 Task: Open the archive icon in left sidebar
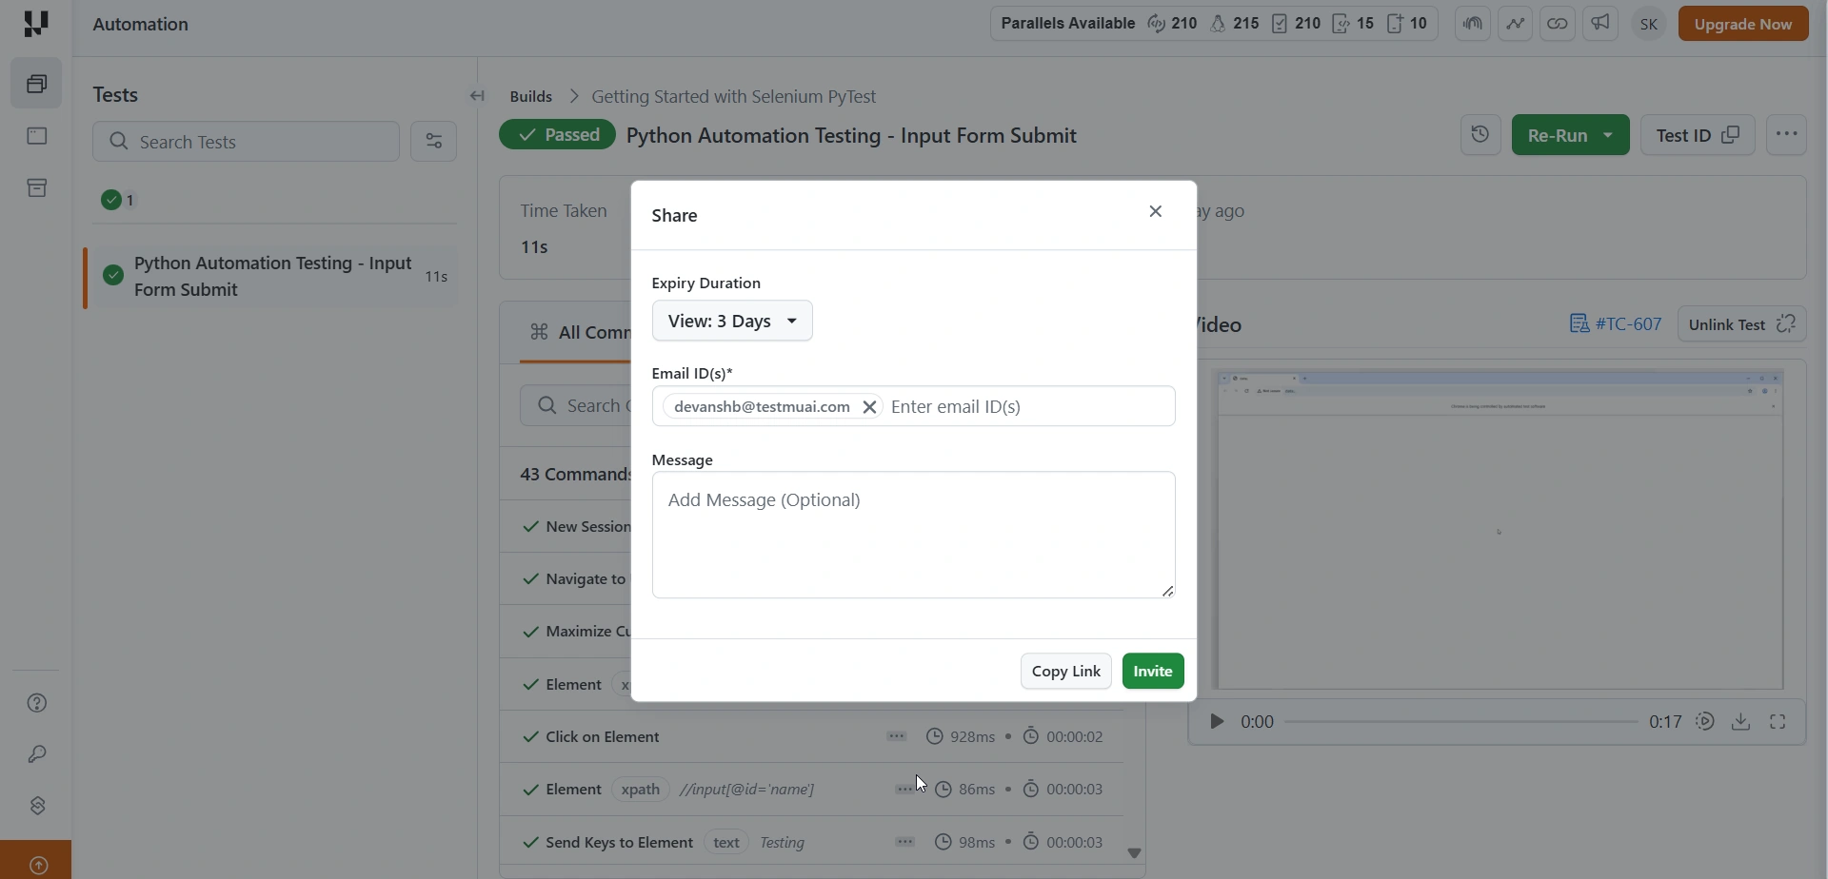(x=37, y=187)
